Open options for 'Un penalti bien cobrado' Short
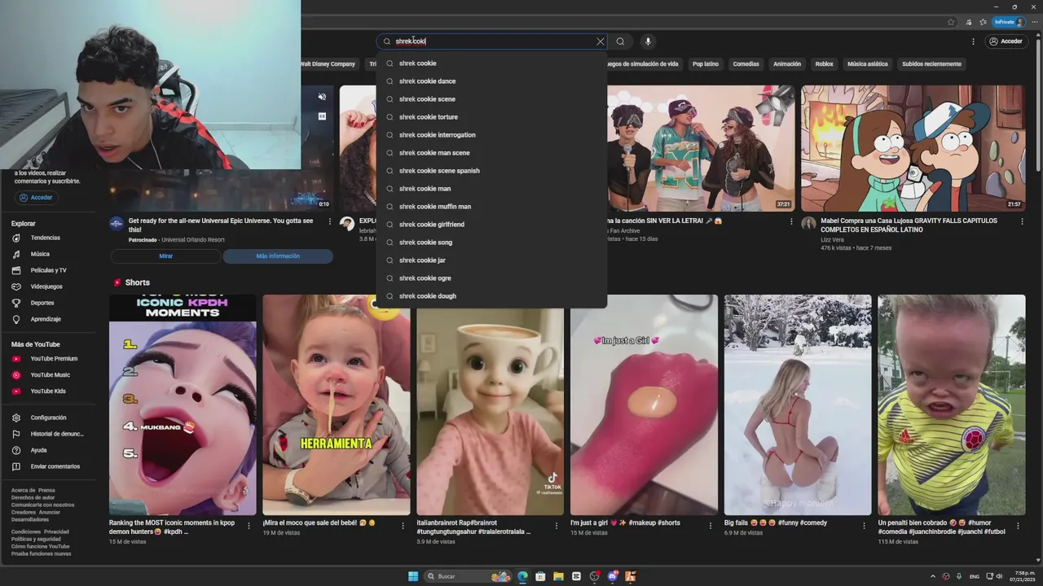The height and width of the screenshot is (586, 1043). [x=1019, y=526]
